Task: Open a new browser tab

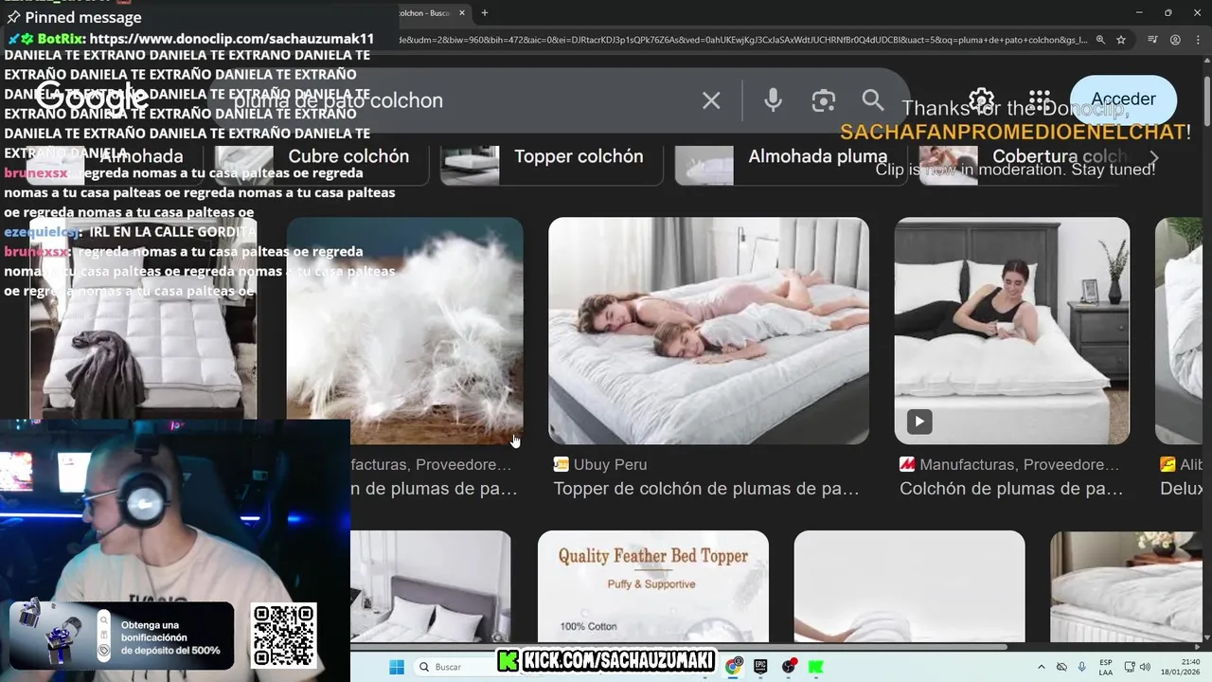Action: [485, 13]
